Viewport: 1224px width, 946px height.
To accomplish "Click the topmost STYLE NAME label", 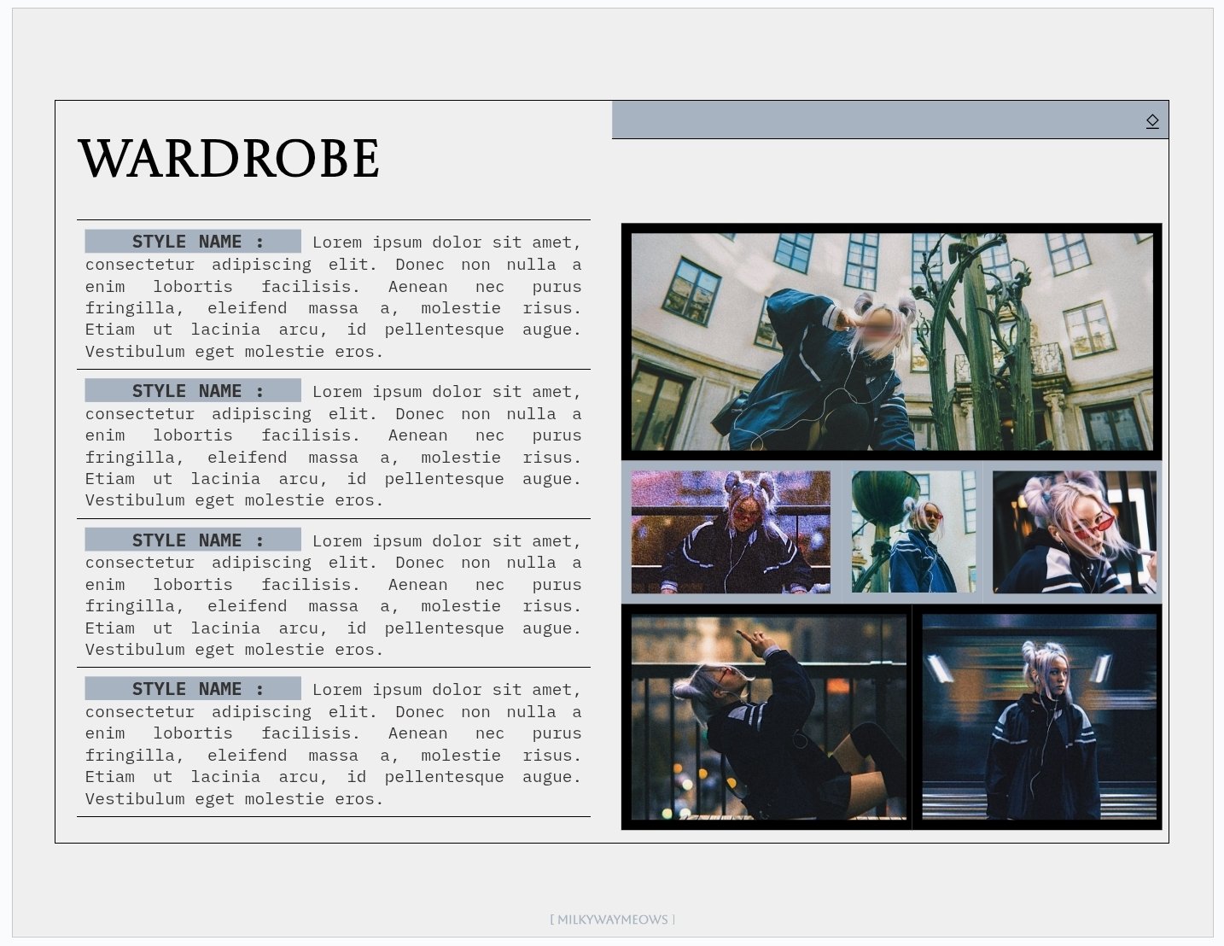I will coord(193,242).
